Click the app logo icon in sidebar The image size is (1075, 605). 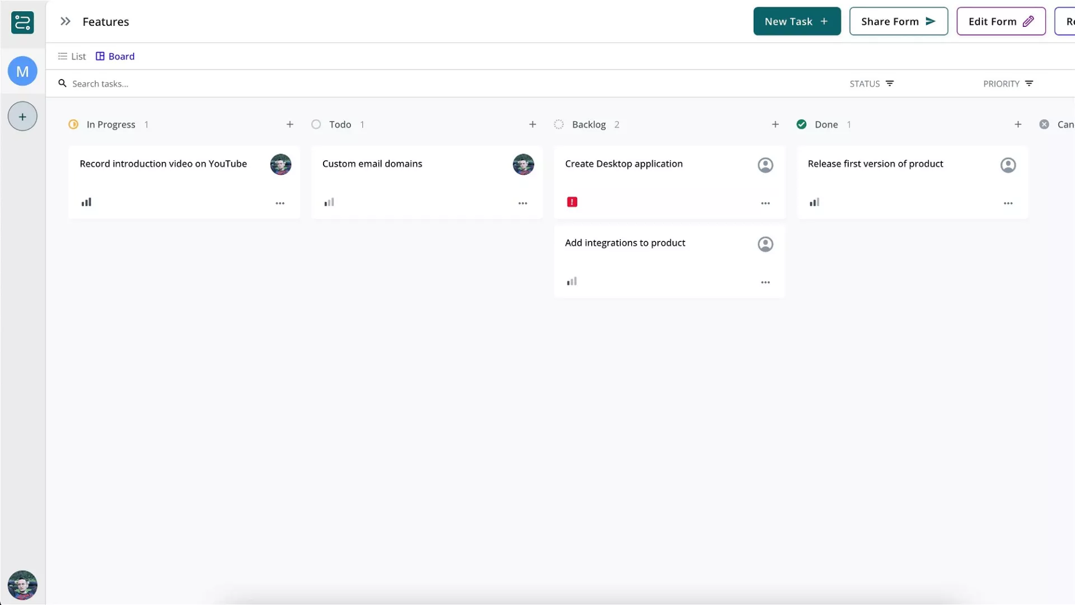pyautogui.click(x=22, y=23)
